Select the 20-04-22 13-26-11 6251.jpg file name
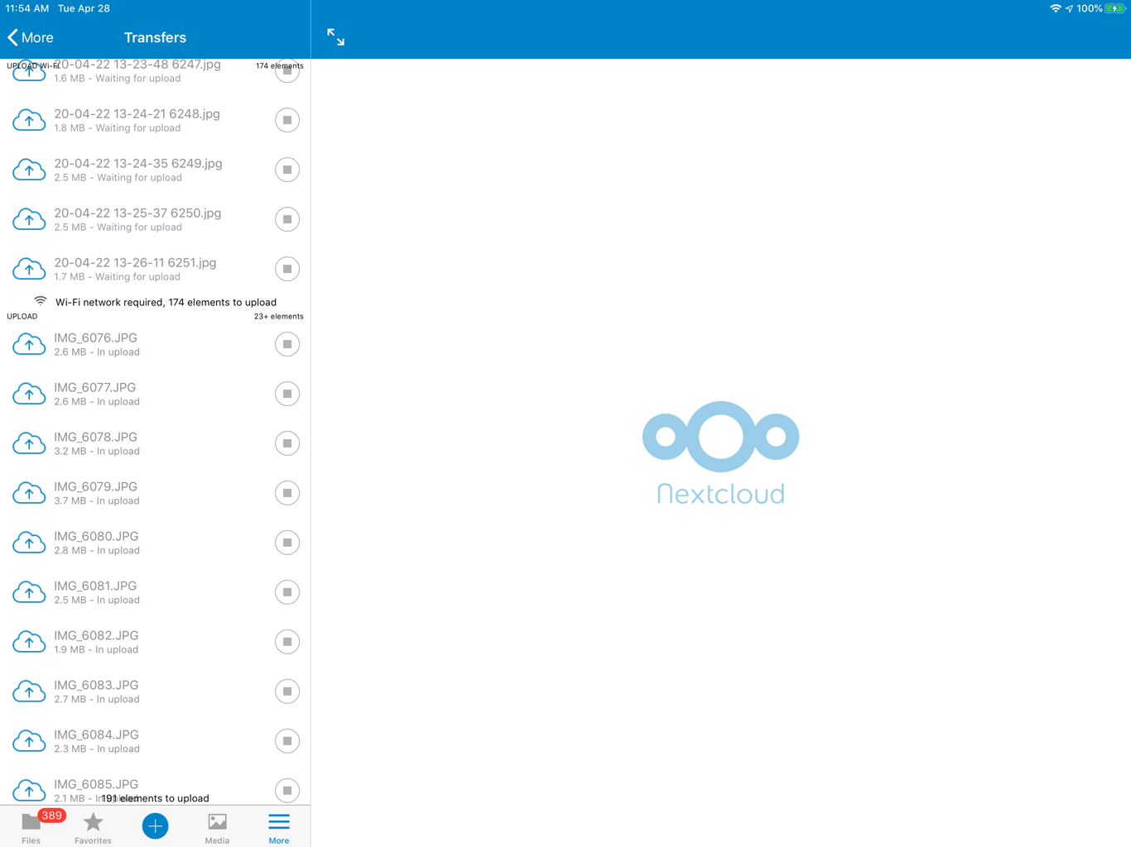Viewport: 1131px width, 847px height. click(x=135, y=263)
